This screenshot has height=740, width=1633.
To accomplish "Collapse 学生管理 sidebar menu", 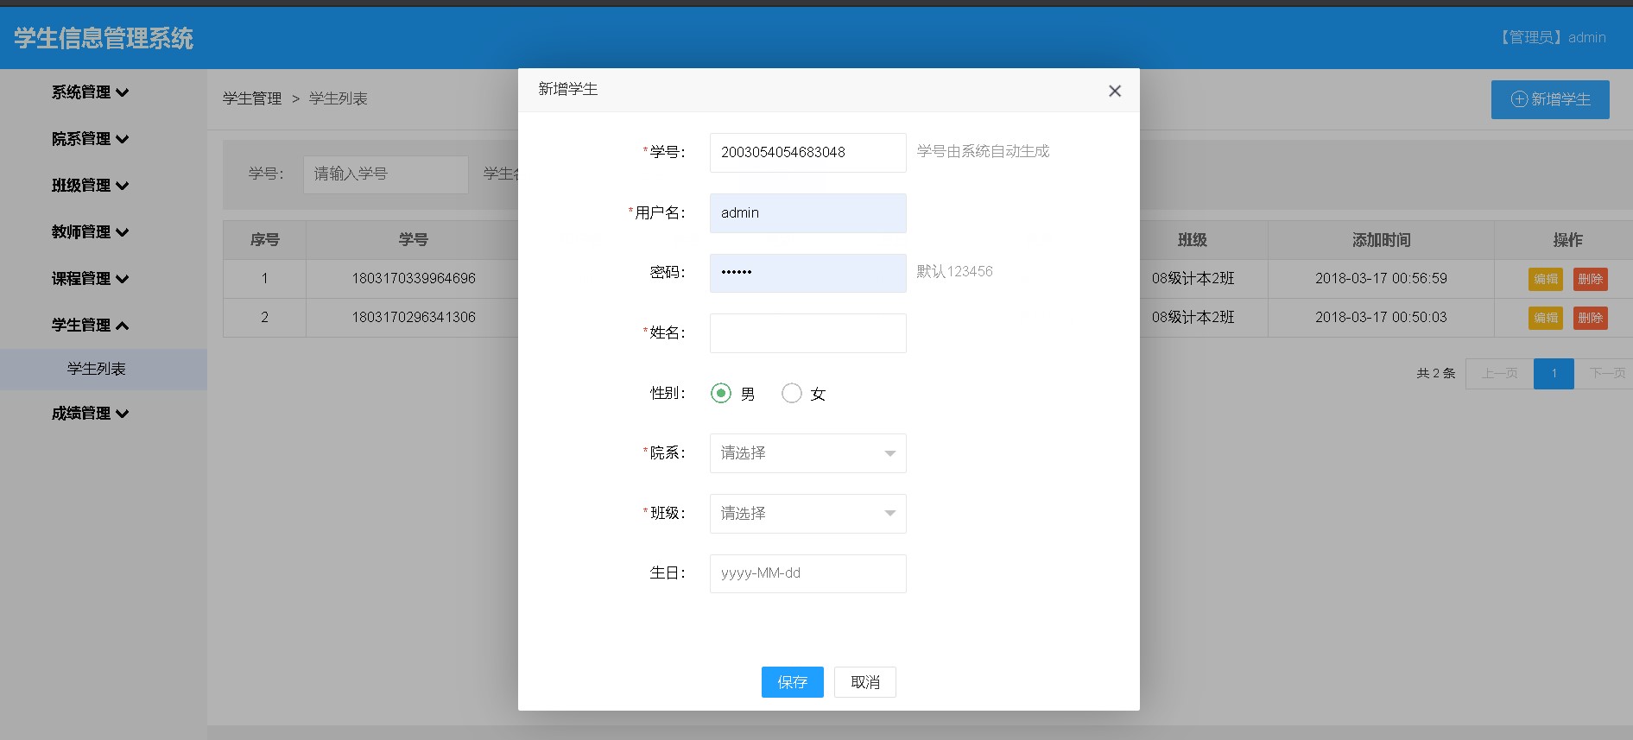I will click(90, 326).
